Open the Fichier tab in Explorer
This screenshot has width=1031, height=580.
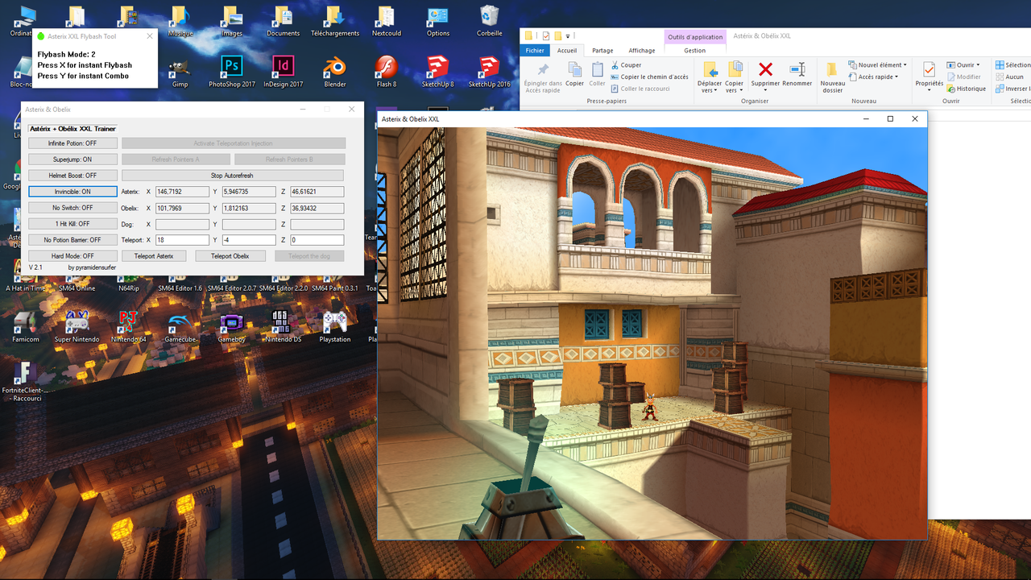pos(535,51)
